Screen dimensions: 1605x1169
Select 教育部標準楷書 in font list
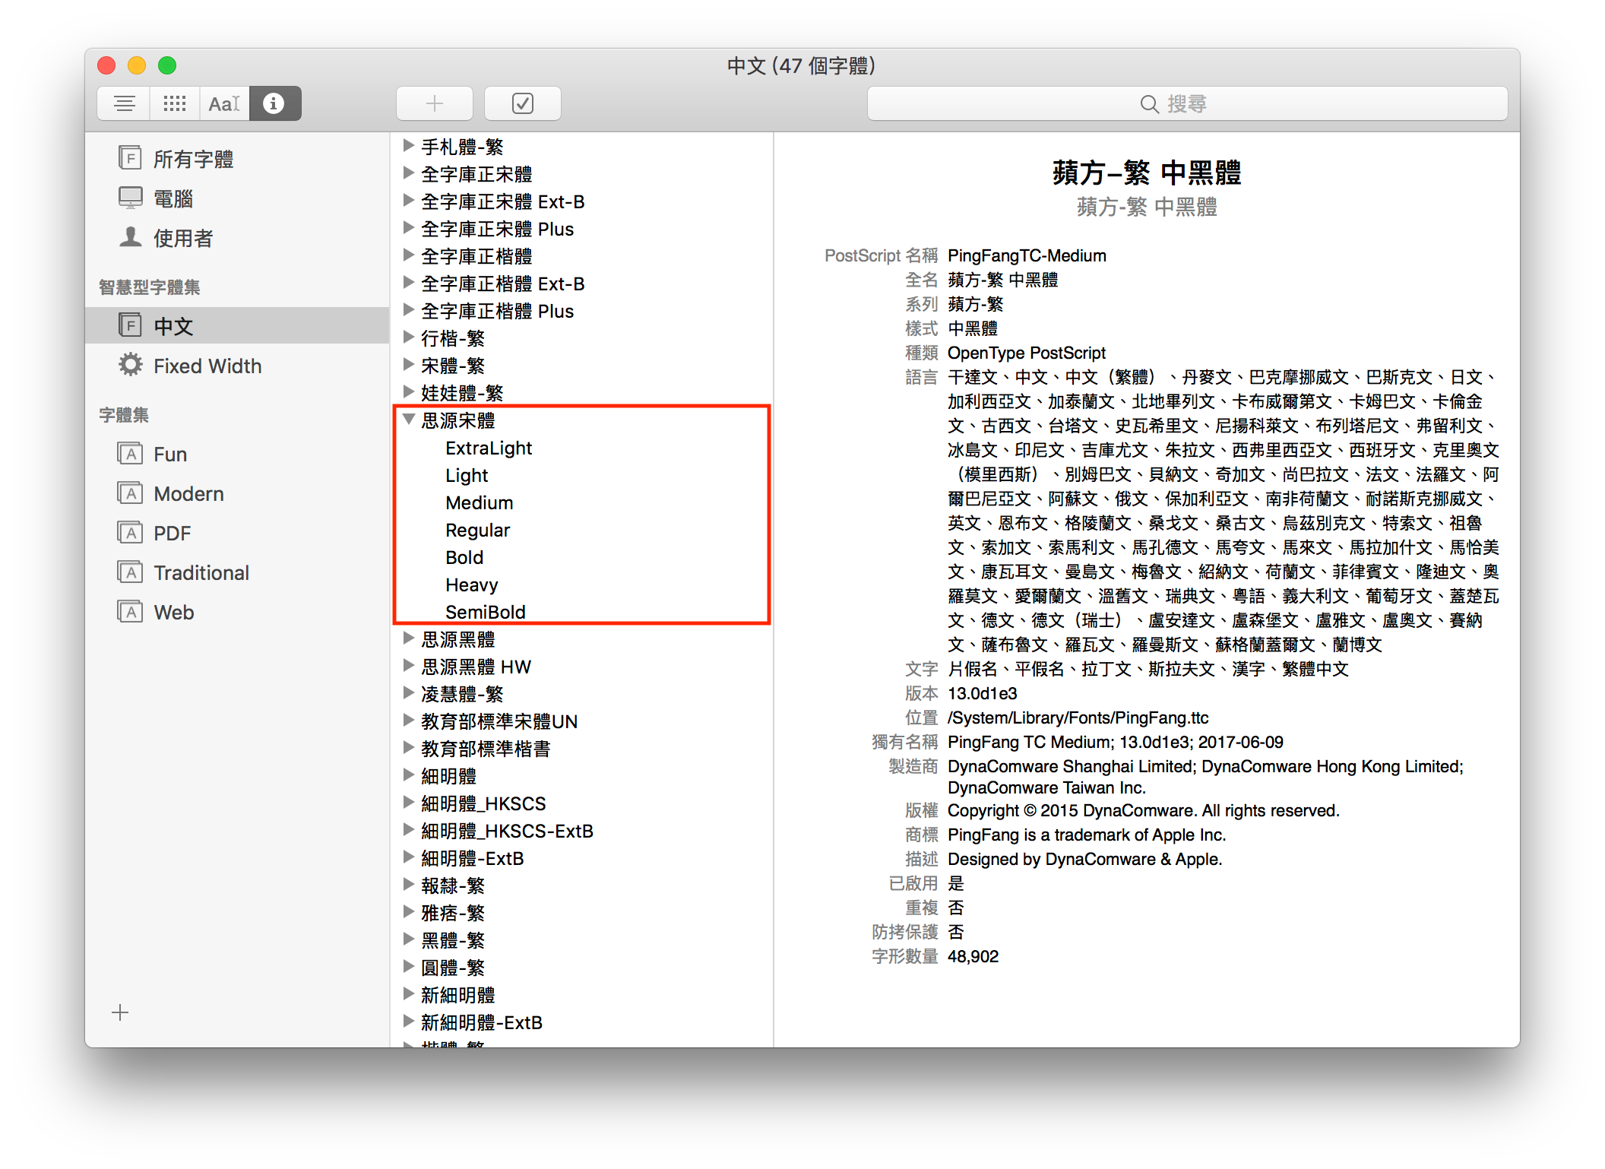click(x=486, y=749)
